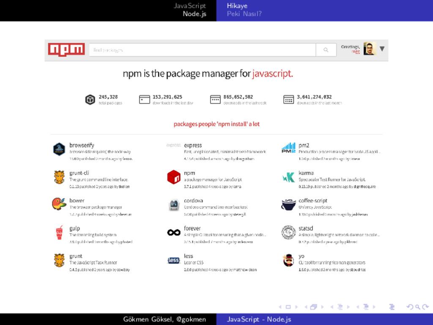Go to Peki Nasıl? subsection in header
Screen dimensions: 433x325
[x=244, y=14]
